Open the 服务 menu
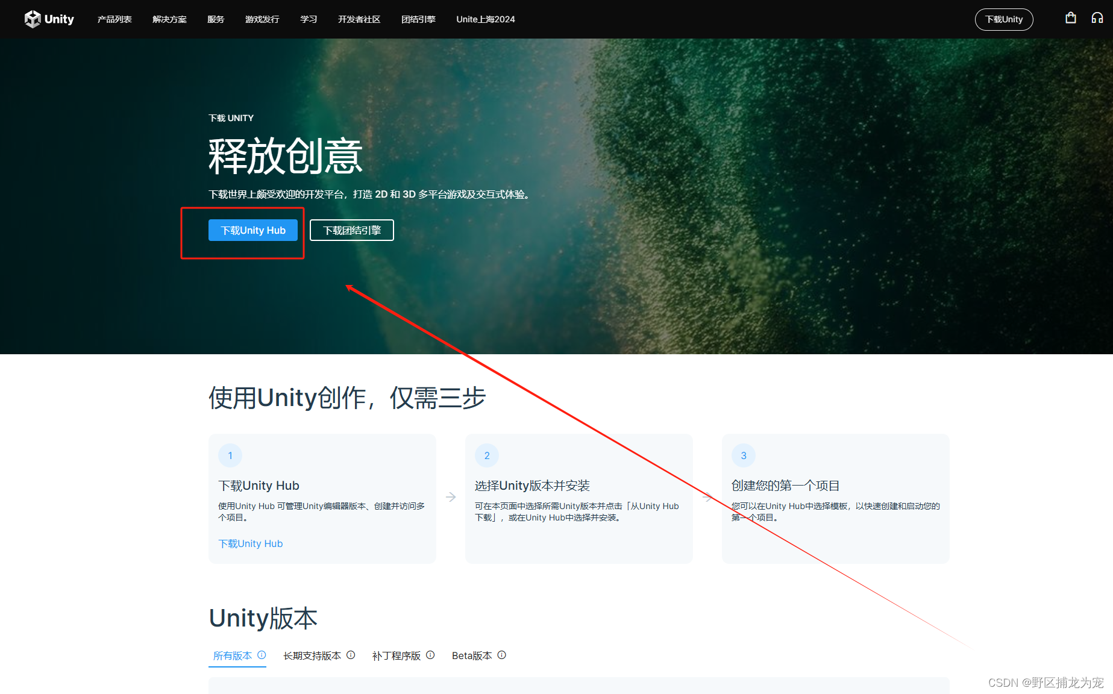This screenshot has height=694, width=1113. 216,19
